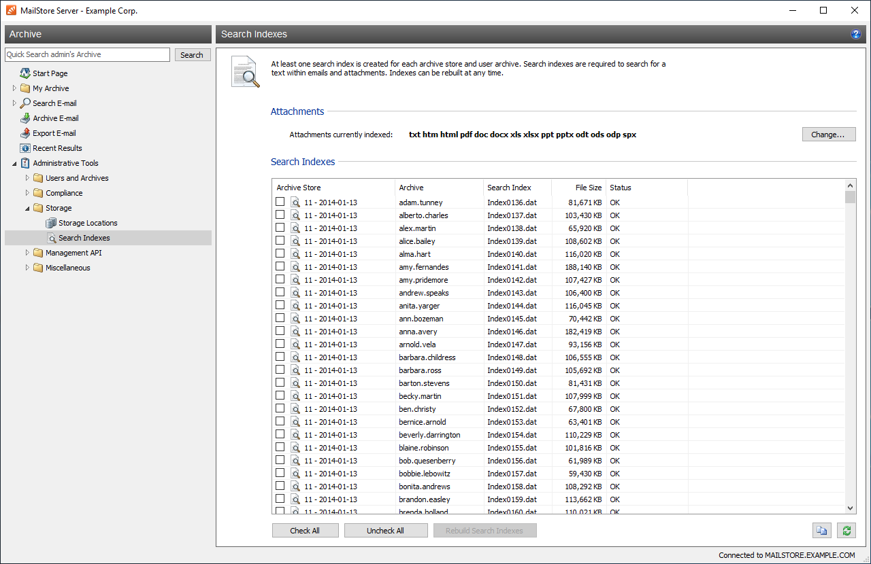Enable the checkbox for arnold.vela
The height and width of the screenshot is (564, 871).
coord(280,344)
